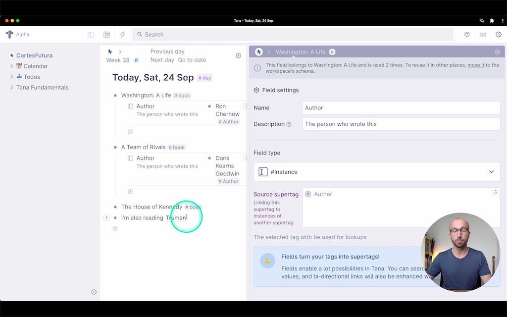Screen dimensions: 507x317
Task: Open the help question mark icon
Action: [x=467, y=35]
